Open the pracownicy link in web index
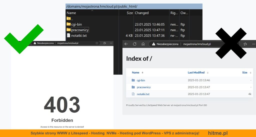The image size is (256, 137). [x=143, y=87]
